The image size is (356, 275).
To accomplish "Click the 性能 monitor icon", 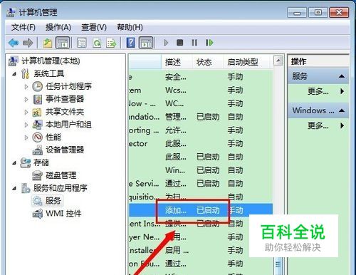I will 38,137.
